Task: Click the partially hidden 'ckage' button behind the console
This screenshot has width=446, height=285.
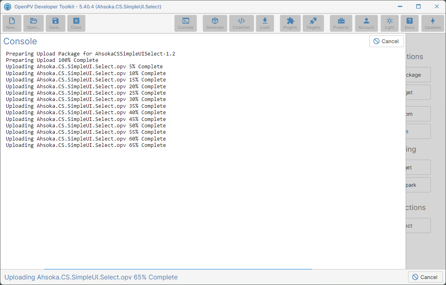Action: pyautogui.click(x=418, y=75)
